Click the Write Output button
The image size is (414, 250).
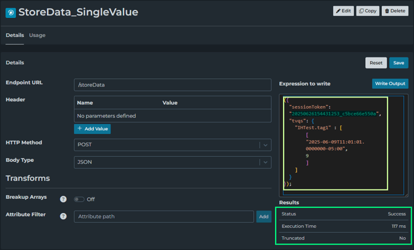(x=390, y=83)
